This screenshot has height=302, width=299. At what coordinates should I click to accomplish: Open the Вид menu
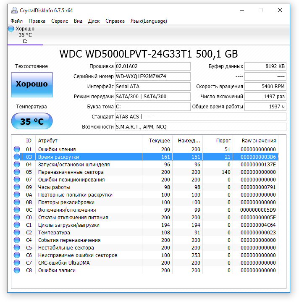[x=78, y=21]
